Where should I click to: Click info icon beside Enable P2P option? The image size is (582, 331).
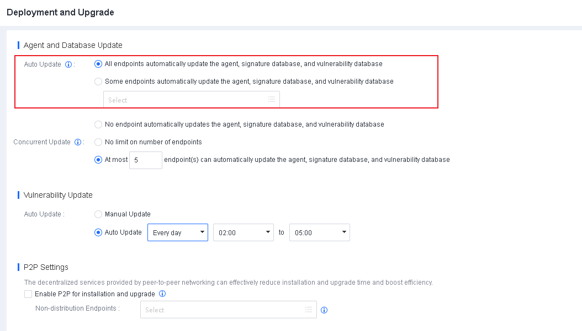(x=162, y=294)
